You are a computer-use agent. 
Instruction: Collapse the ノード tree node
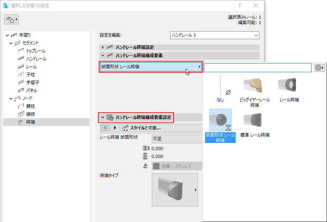pos(11,98)
